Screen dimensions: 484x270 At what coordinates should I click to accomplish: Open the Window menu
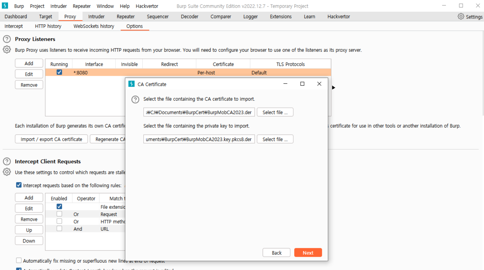click(105, 6)
